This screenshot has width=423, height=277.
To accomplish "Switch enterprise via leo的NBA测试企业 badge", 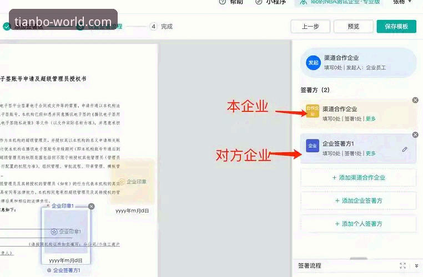I will coord(339,2).
